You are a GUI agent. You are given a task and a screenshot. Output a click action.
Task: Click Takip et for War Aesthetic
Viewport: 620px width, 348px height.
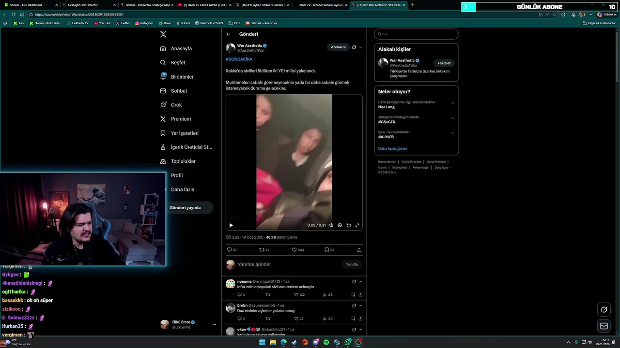(444, 63)
